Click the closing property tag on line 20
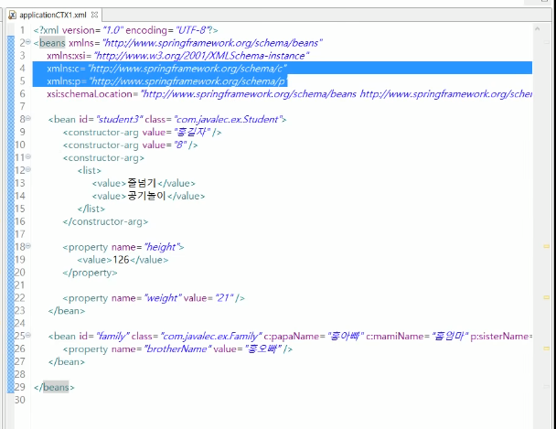 point(90,273)
